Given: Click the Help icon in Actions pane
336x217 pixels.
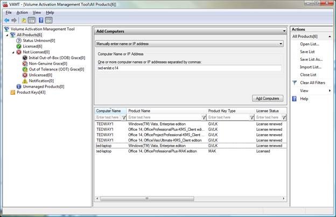Looking at the screenshot, I should coord(295,99).
